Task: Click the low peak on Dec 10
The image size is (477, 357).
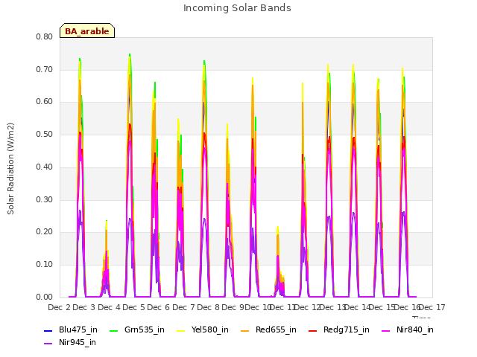Action: [278, 228]
